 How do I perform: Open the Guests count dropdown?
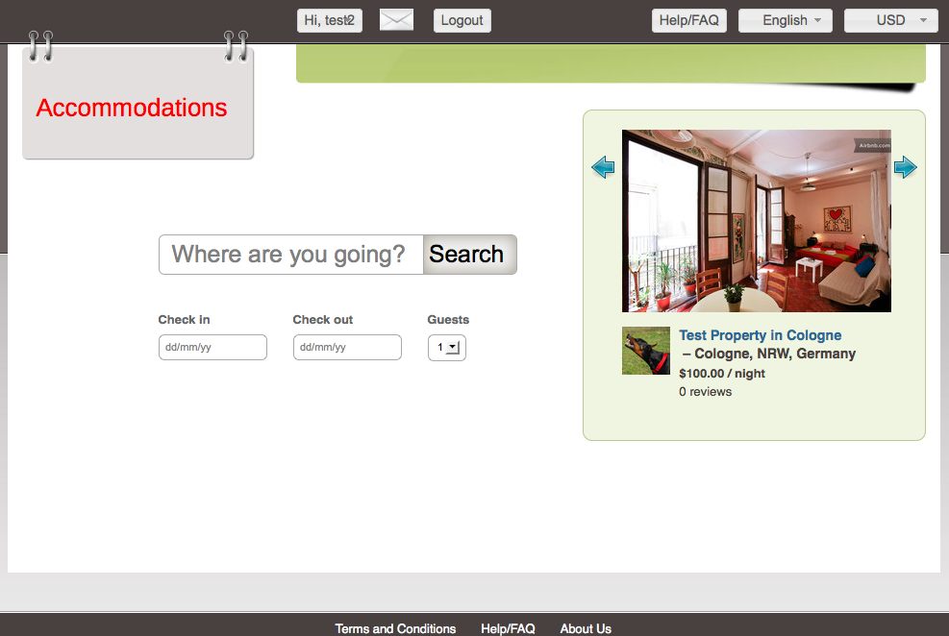447,348
